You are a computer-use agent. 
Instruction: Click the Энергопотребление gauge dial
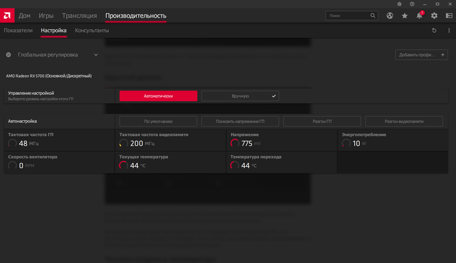[x=346, y=143]
